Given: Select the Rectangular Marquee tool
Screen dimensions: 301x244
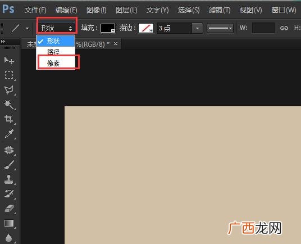Looking at the screenshot, I should (9, 75).
